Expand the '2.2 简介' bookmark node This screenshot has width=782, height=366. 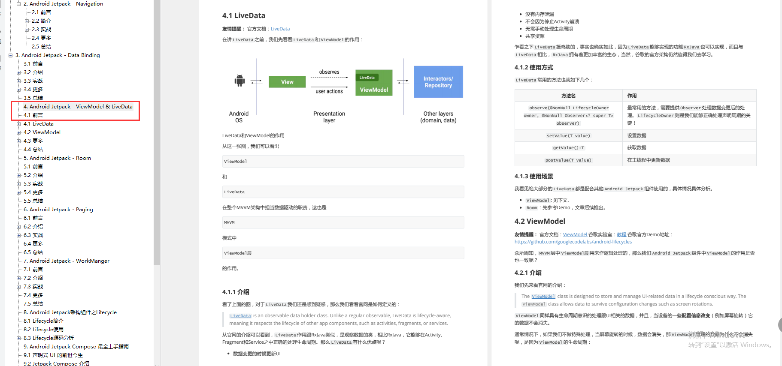pos(27,21)
